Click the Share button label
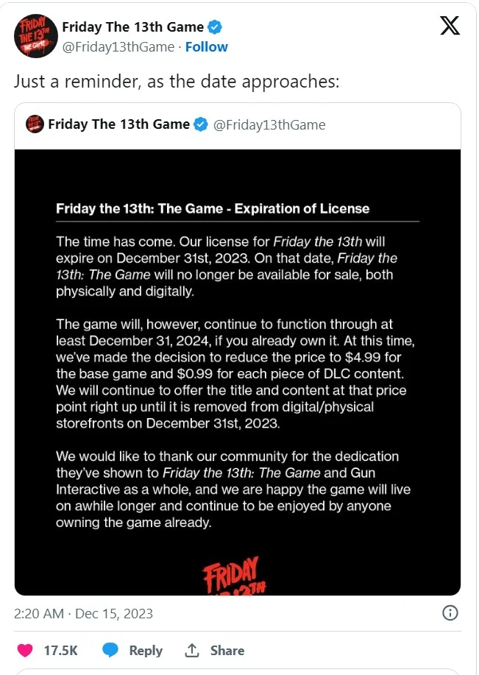This screenshot has width=479, height=675. pyautogui.click(x=227, y=650)
